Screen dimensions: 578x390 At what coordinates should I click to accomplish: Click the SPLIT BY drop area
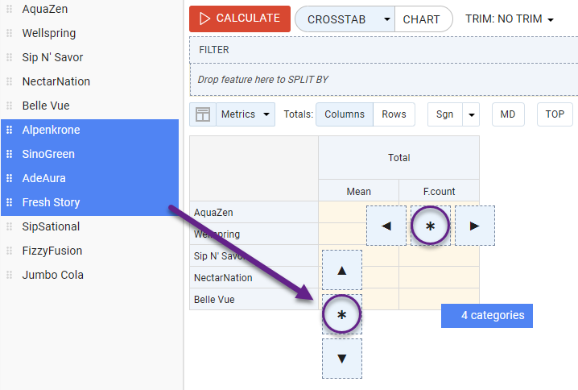click(x=383, y=80)
